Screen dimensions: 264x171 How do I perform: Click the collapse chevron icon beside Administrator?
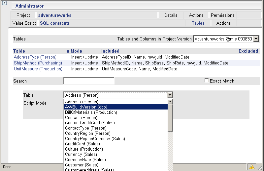tap(4, 3)
